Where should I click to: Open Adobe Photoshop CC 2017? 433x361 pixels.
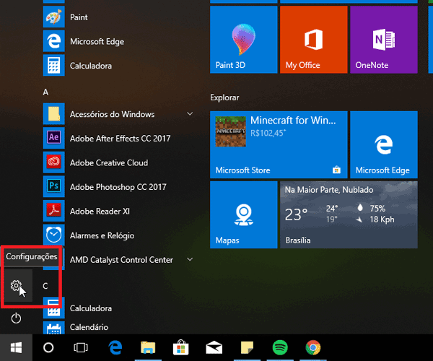119,187
